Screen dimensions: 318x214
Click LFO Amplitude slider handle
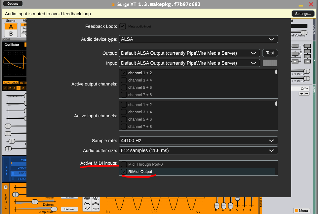click(x=54, y=209)
